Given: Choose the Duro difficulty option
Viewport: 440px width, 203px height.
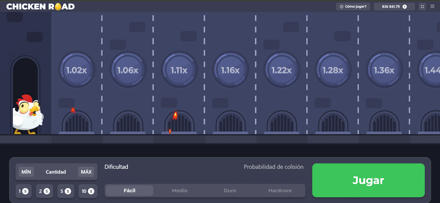Looking at the screenshot, I should 230,191.
